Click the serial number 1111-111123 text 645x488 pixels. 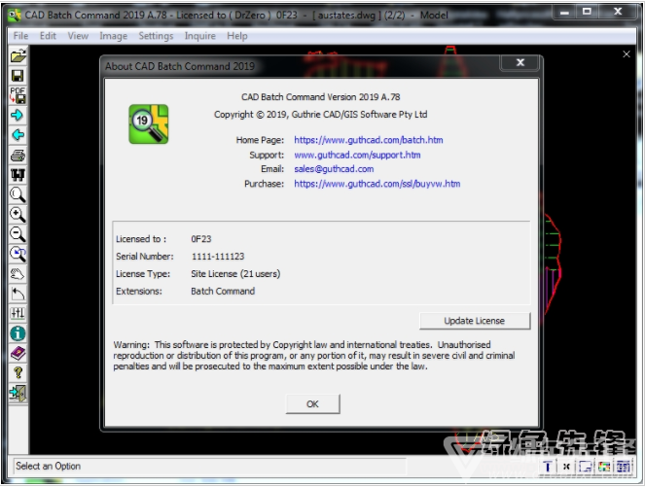(x=218, y=257)
